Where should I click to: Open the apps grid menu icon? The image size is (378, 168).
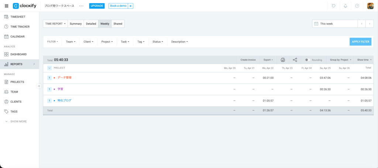point(6,6)
